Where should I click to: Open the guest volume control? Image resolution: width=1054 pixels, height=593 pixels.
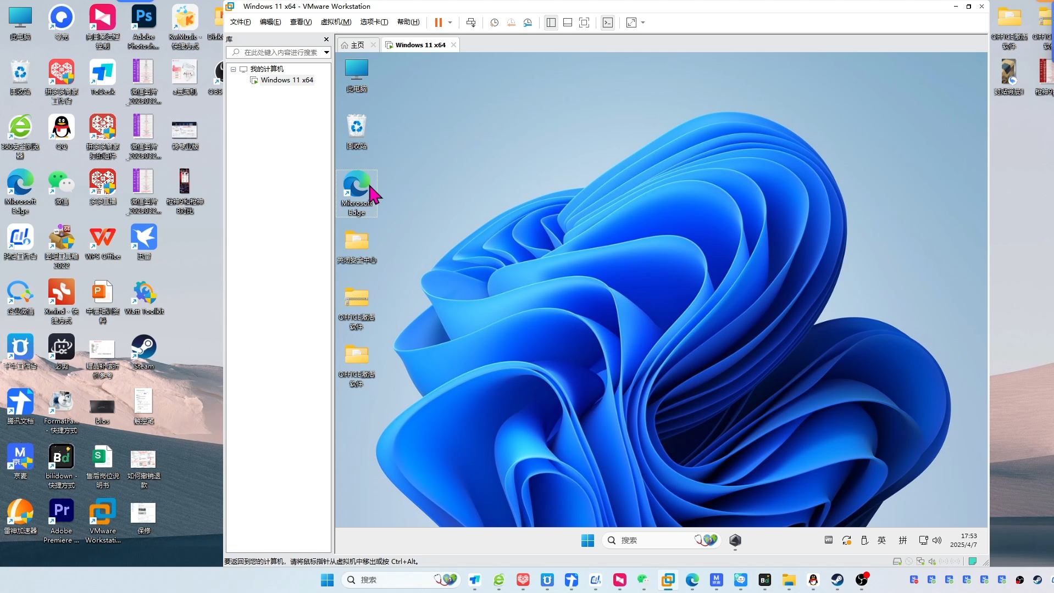937,540
